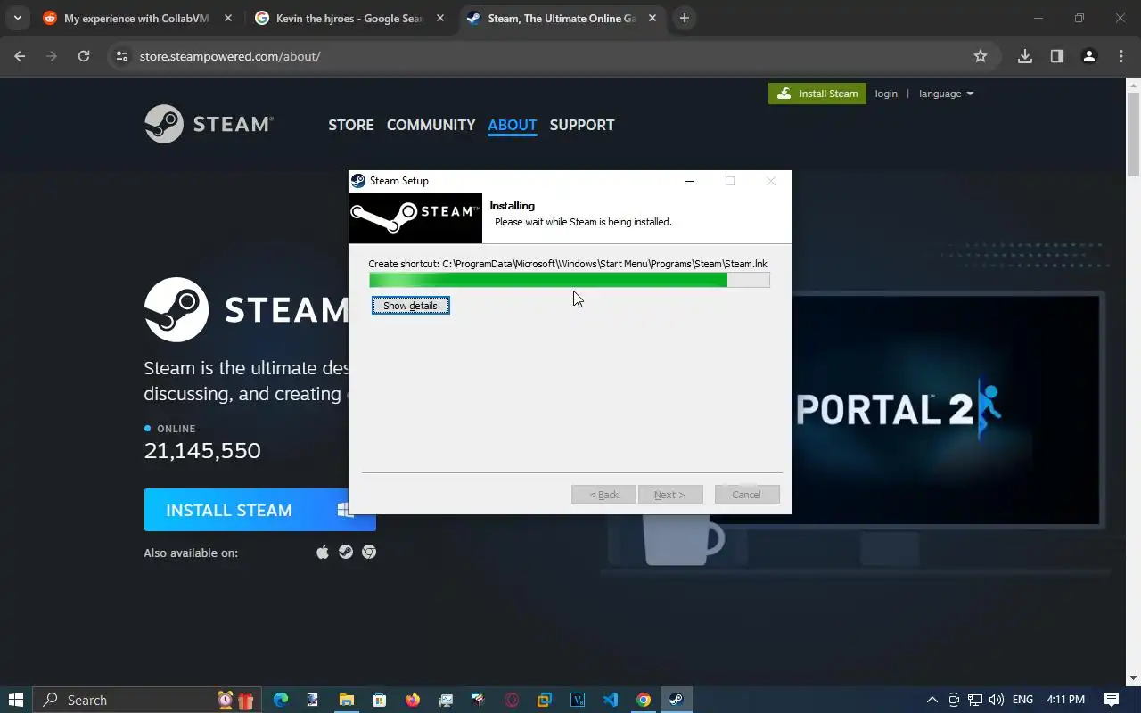Bookmark this page with the star
This screenshot has width=1141, height=713.
click(981, 56)
